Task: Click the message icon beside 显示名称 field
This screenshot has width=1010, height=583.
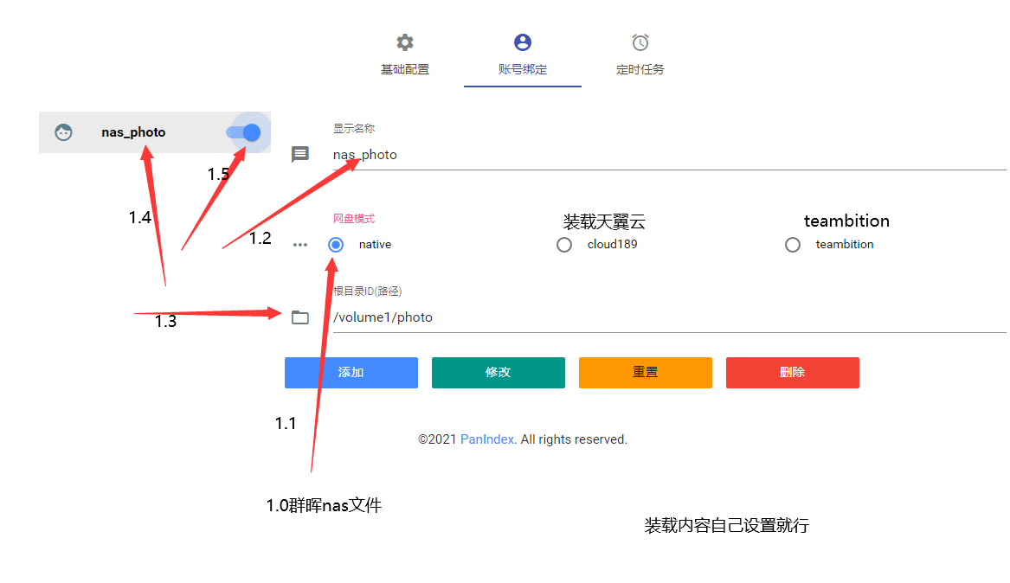Action: [300, 154]
